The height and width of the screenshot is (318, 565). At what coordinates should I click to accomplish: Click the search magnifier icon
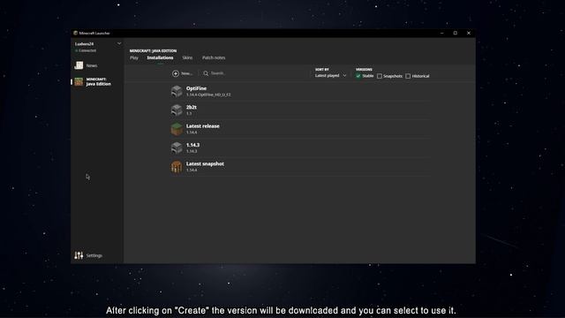tap(206, 73)
